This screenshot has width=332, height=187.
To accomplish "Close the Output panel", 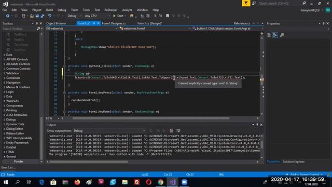I will click(x=261, y=125).
